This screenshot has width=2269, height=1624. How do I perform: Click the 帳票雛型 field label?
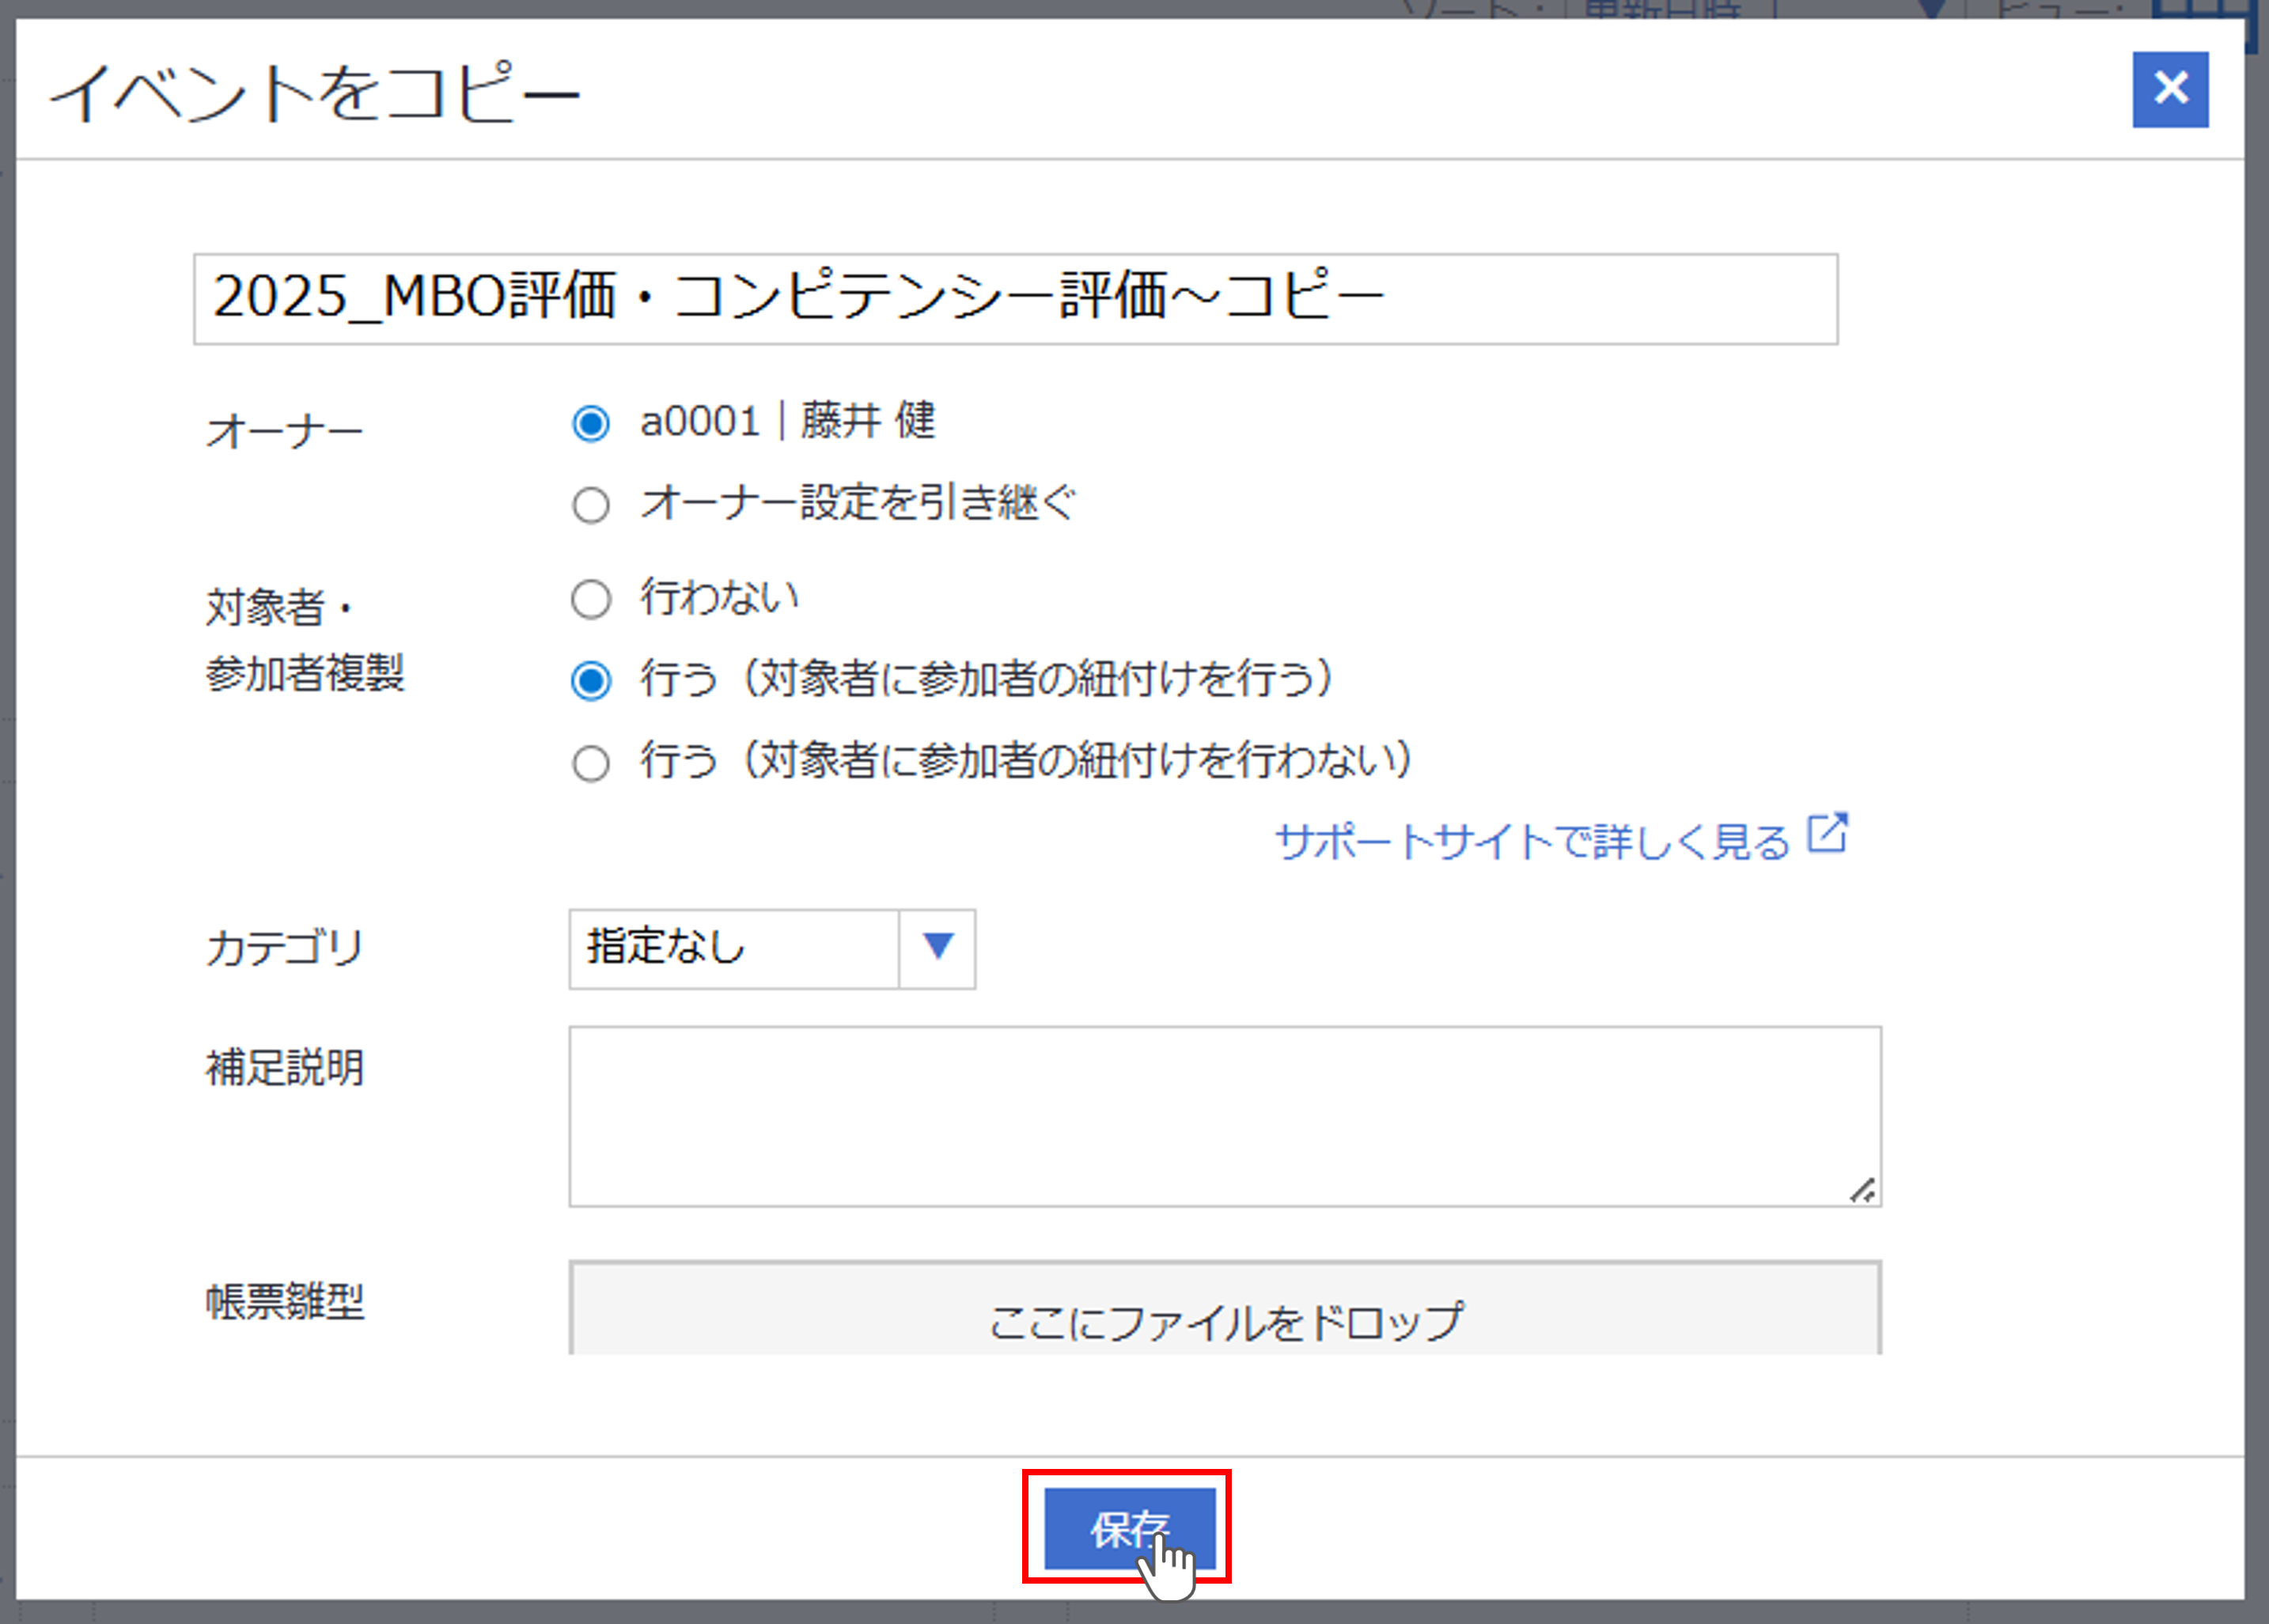click(284, 1301)
